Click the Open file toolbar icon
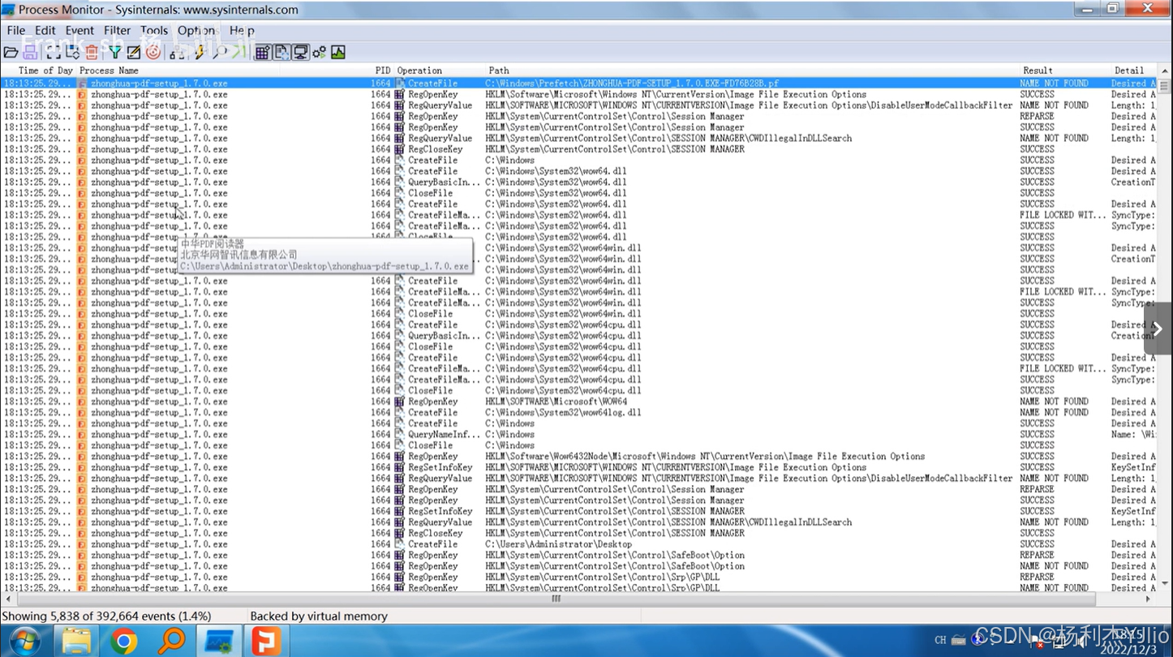 click(11, 52)
